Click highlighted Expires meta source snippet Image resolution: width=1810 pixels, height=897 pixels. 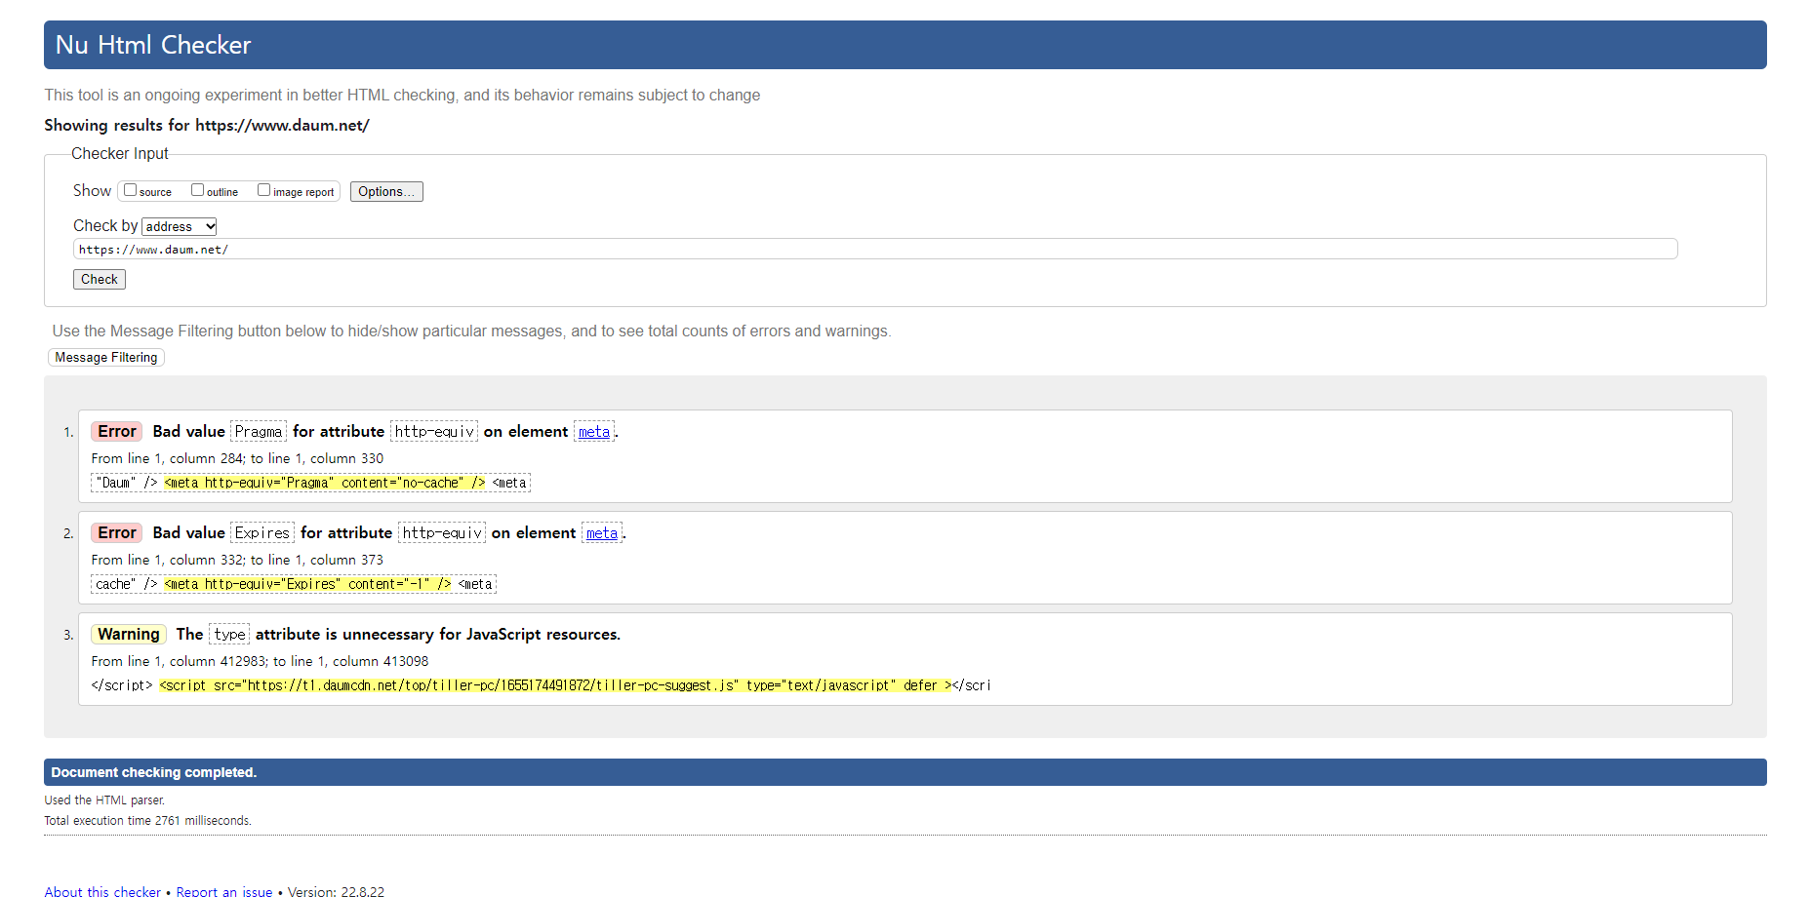308,584
